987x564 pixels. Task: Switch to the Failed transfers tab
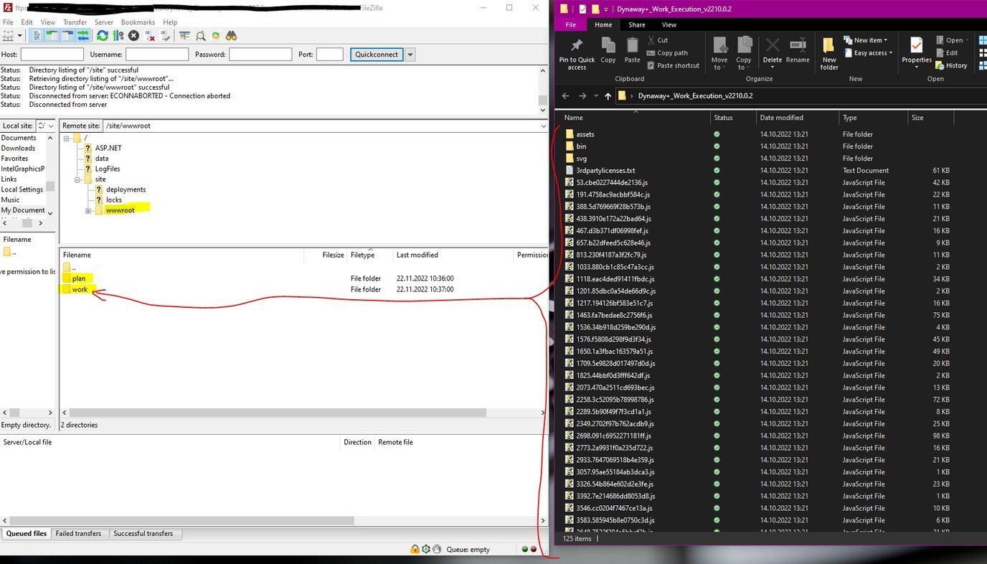tap(79, 534)
